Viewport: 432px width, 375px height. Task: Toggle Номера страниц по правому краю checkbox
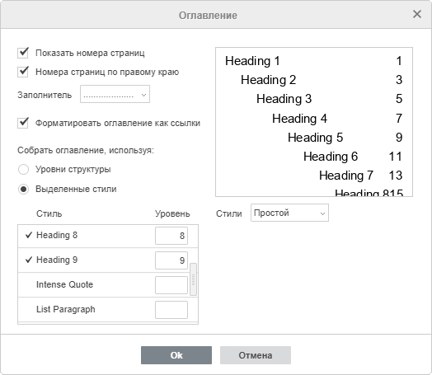click(23, 72)
